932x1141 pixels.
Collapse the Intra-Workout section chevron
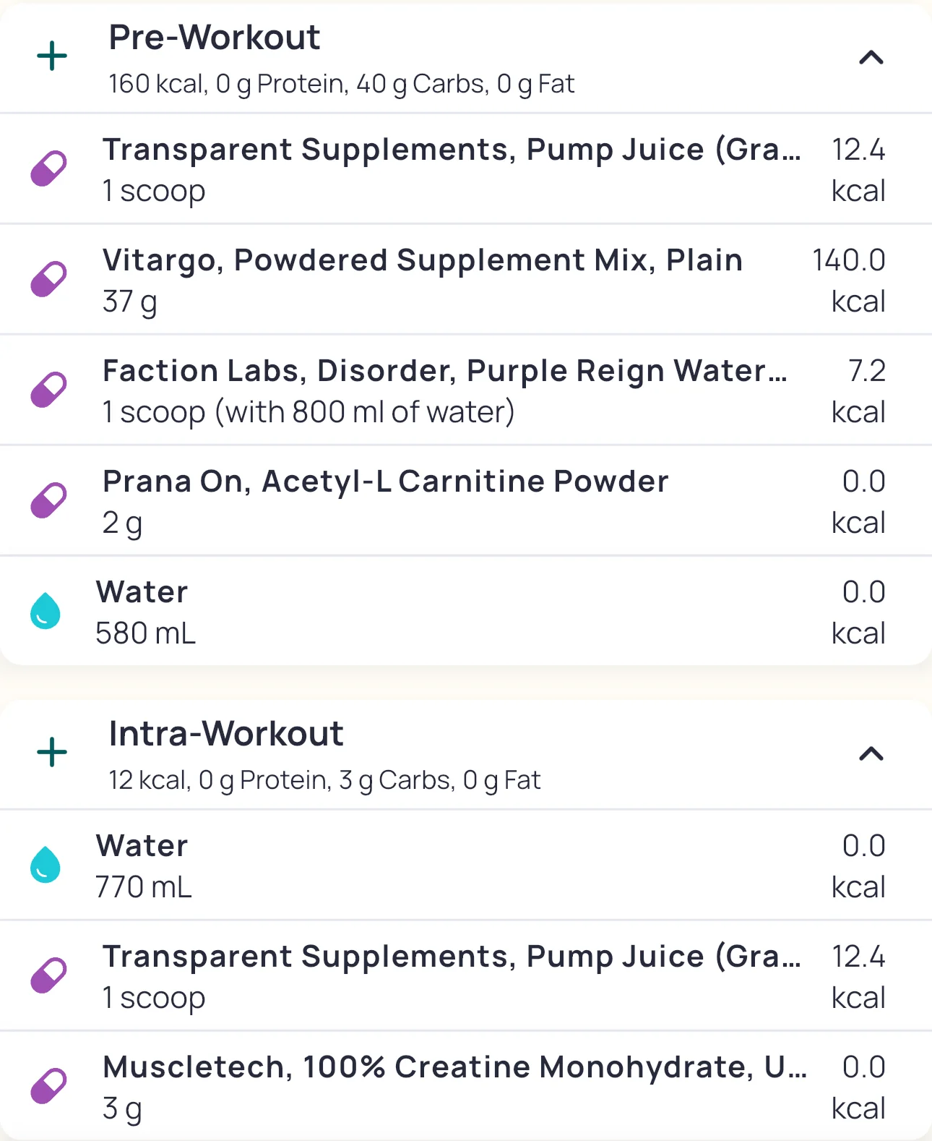point(871,753)
